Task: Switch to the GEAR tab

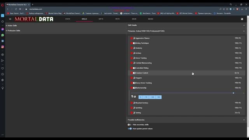Action: 134,19
